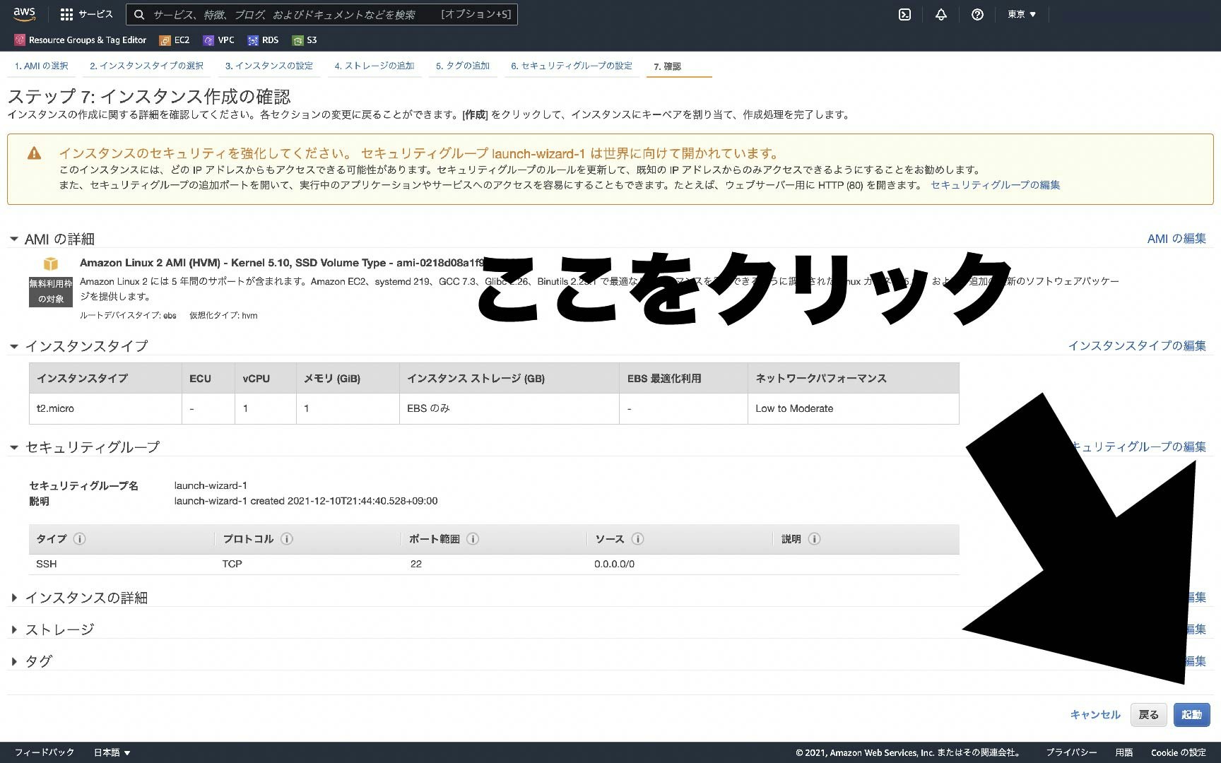The image size is (1221, 763).
Task: Click the キャンセル link
Action: point(1095,715)
